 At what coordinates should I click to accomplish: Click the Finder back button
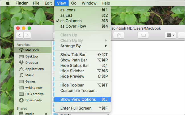[x=20, y=35]
